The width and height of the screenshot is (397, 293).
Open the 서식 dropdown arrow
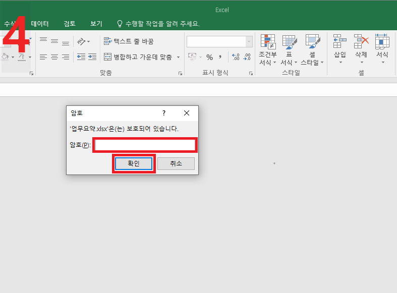click(x=383, y=62)
